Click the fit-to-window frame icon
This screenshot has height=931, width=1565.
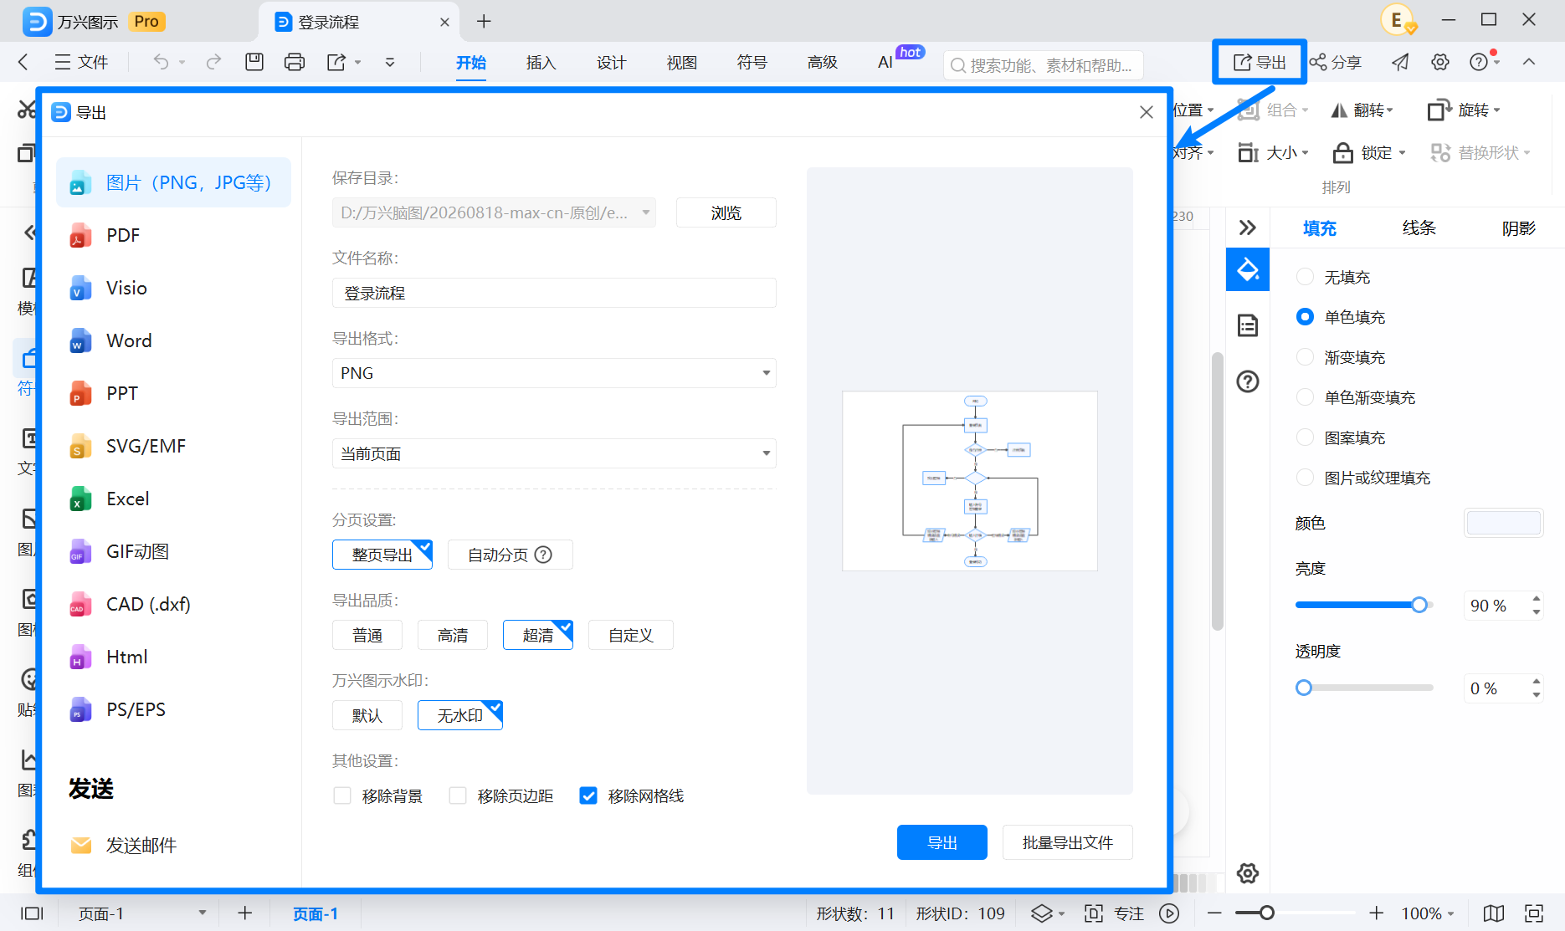pyautogui.click(x=1094, y=913)
